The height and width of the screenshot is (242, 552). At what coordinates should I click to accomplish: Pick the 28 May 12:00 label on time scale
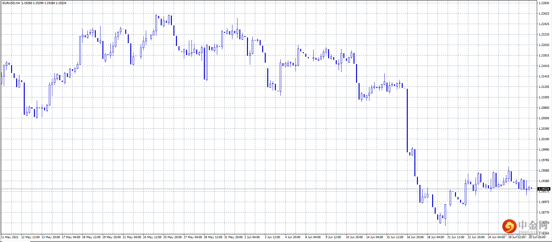tap(213, 237)
